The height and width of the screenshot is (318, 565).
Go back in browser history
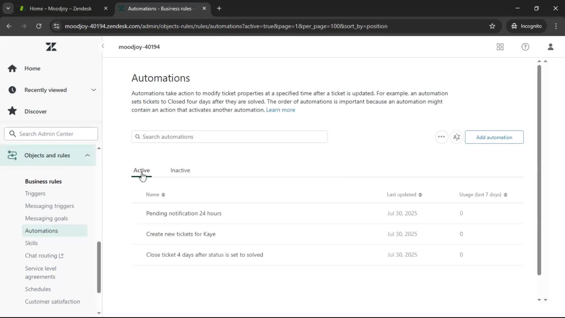(x=9, y=26)
